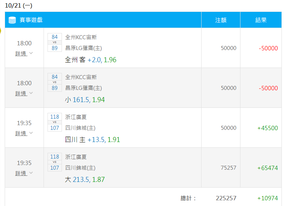The height and width of the screenshot is (206, 284).
Task: Open 詳情 for the 四川 主 +13.5 bet
Action: [21, 133]
